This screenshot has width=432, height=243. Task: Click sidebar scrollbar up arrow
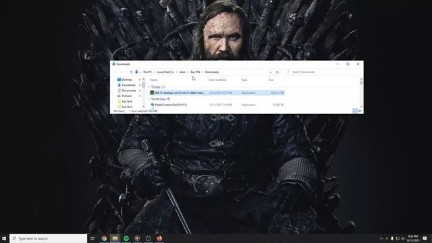pyautogui.click(x=143, y=80)
